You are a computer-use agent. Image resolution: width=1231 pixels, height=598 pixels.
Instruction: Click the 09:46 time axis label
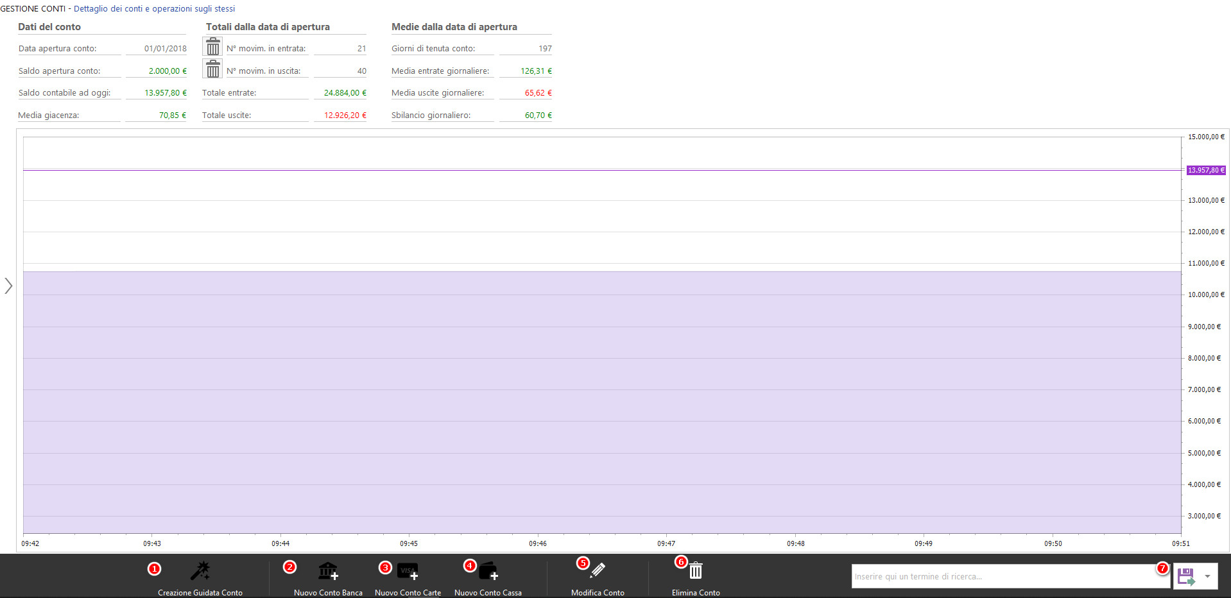click(x=538, y=543)
